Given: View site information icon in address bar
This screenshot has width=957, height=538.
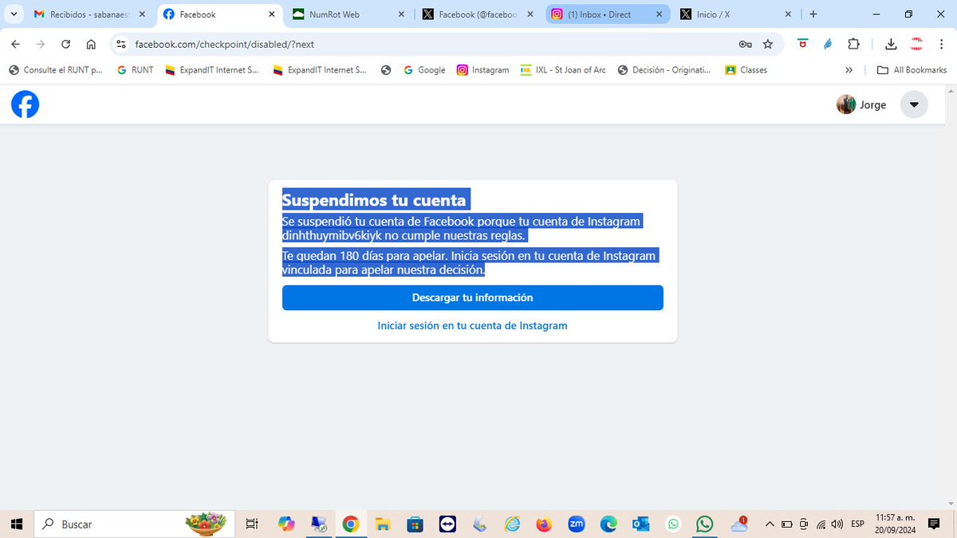Looking at the screenshot, I should tap(120, 45).
